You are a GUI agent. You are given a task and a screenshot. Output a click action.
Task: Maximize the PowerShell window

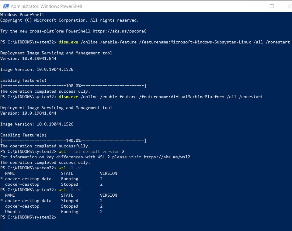click(272, 6)
